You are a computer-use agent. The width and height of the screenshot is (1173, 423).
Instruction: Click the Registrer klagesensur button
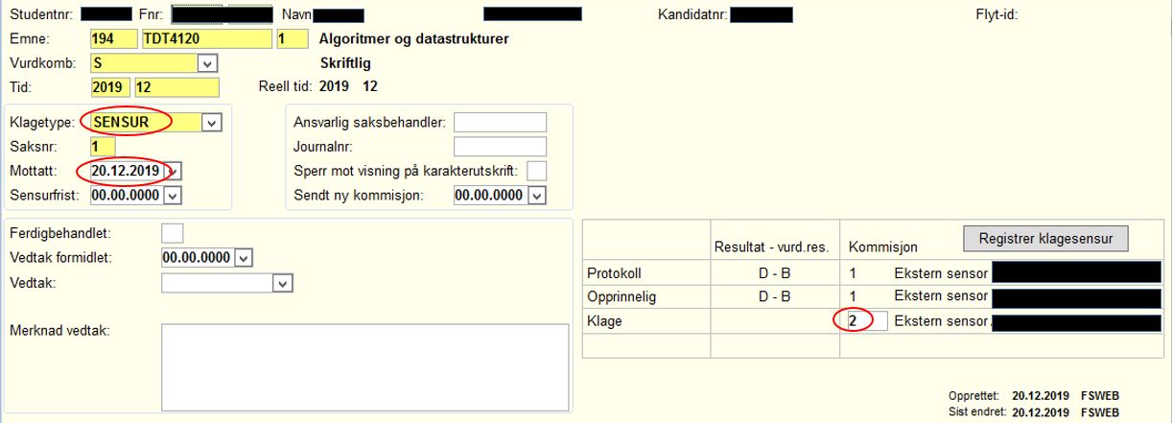(1045, 238)
